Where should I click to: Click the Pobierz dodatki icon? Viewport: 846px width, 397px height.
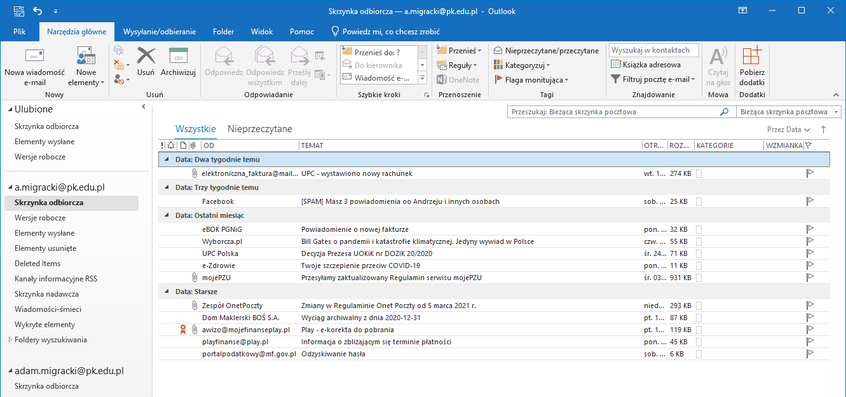click(x=752, y=56)
